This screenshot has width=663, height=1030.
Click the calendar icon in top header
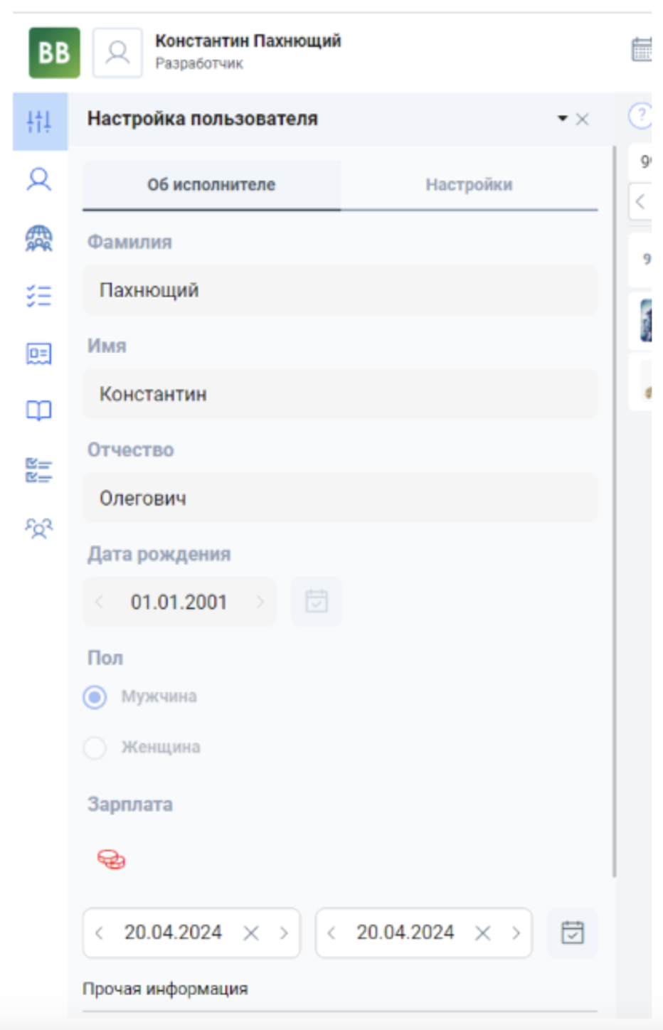(642, 50)
